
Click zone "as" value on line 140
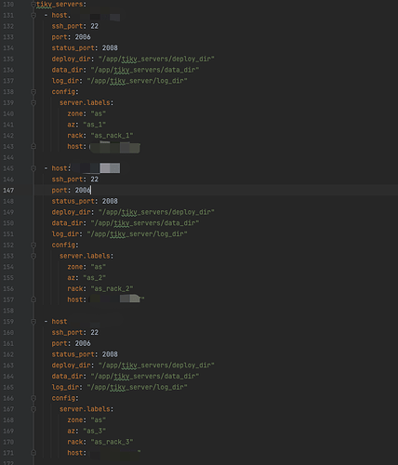point(99,113)
